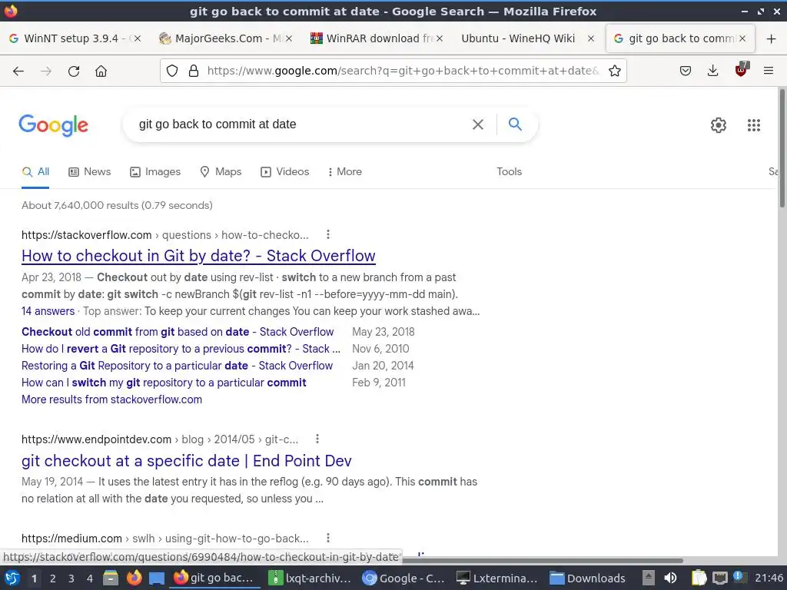Viewport: 787px width, 590px height.
Task: Open the Google apps grid
Action: 753,125
